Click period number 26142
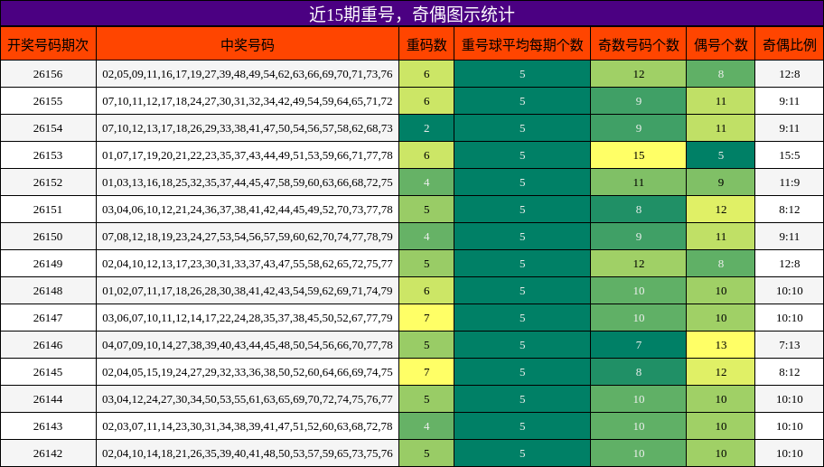824x467 pixels. click(48, 453)
